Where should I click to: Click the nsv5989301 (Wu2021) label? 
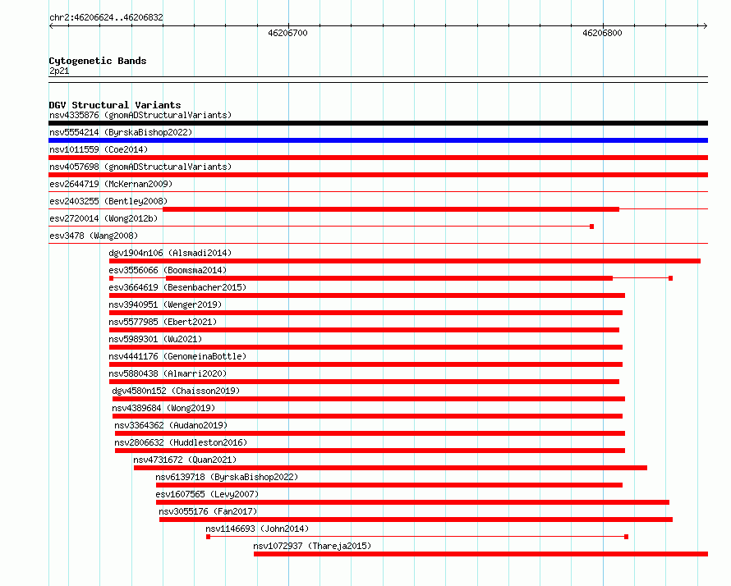pos(155,339)
